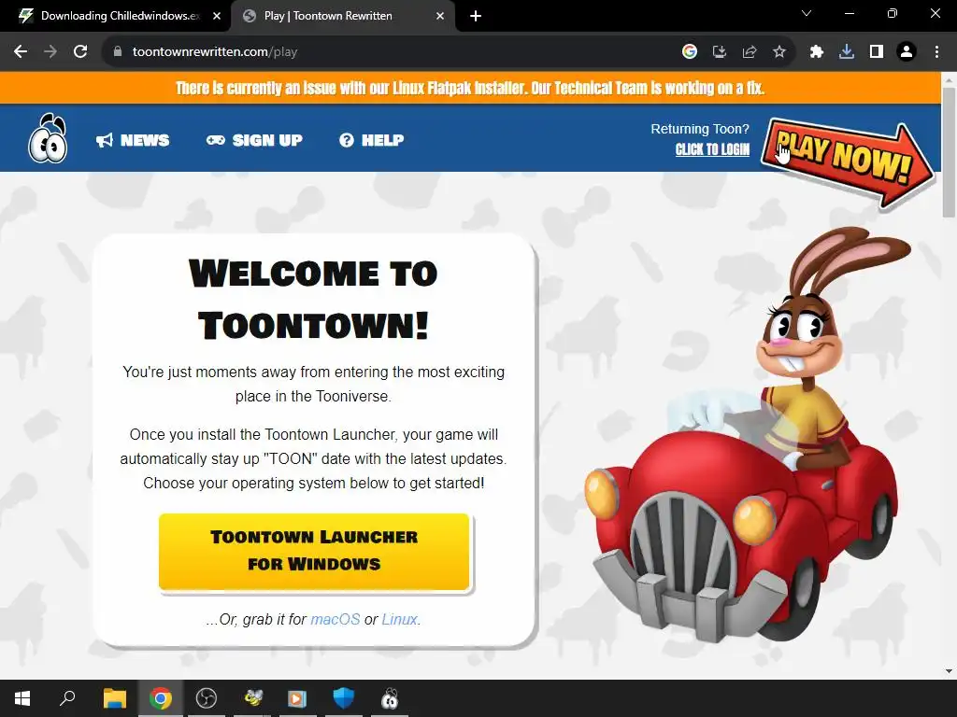
Task: Open Chrome extensions puzzle icon
Action: [x=816, y=52]
